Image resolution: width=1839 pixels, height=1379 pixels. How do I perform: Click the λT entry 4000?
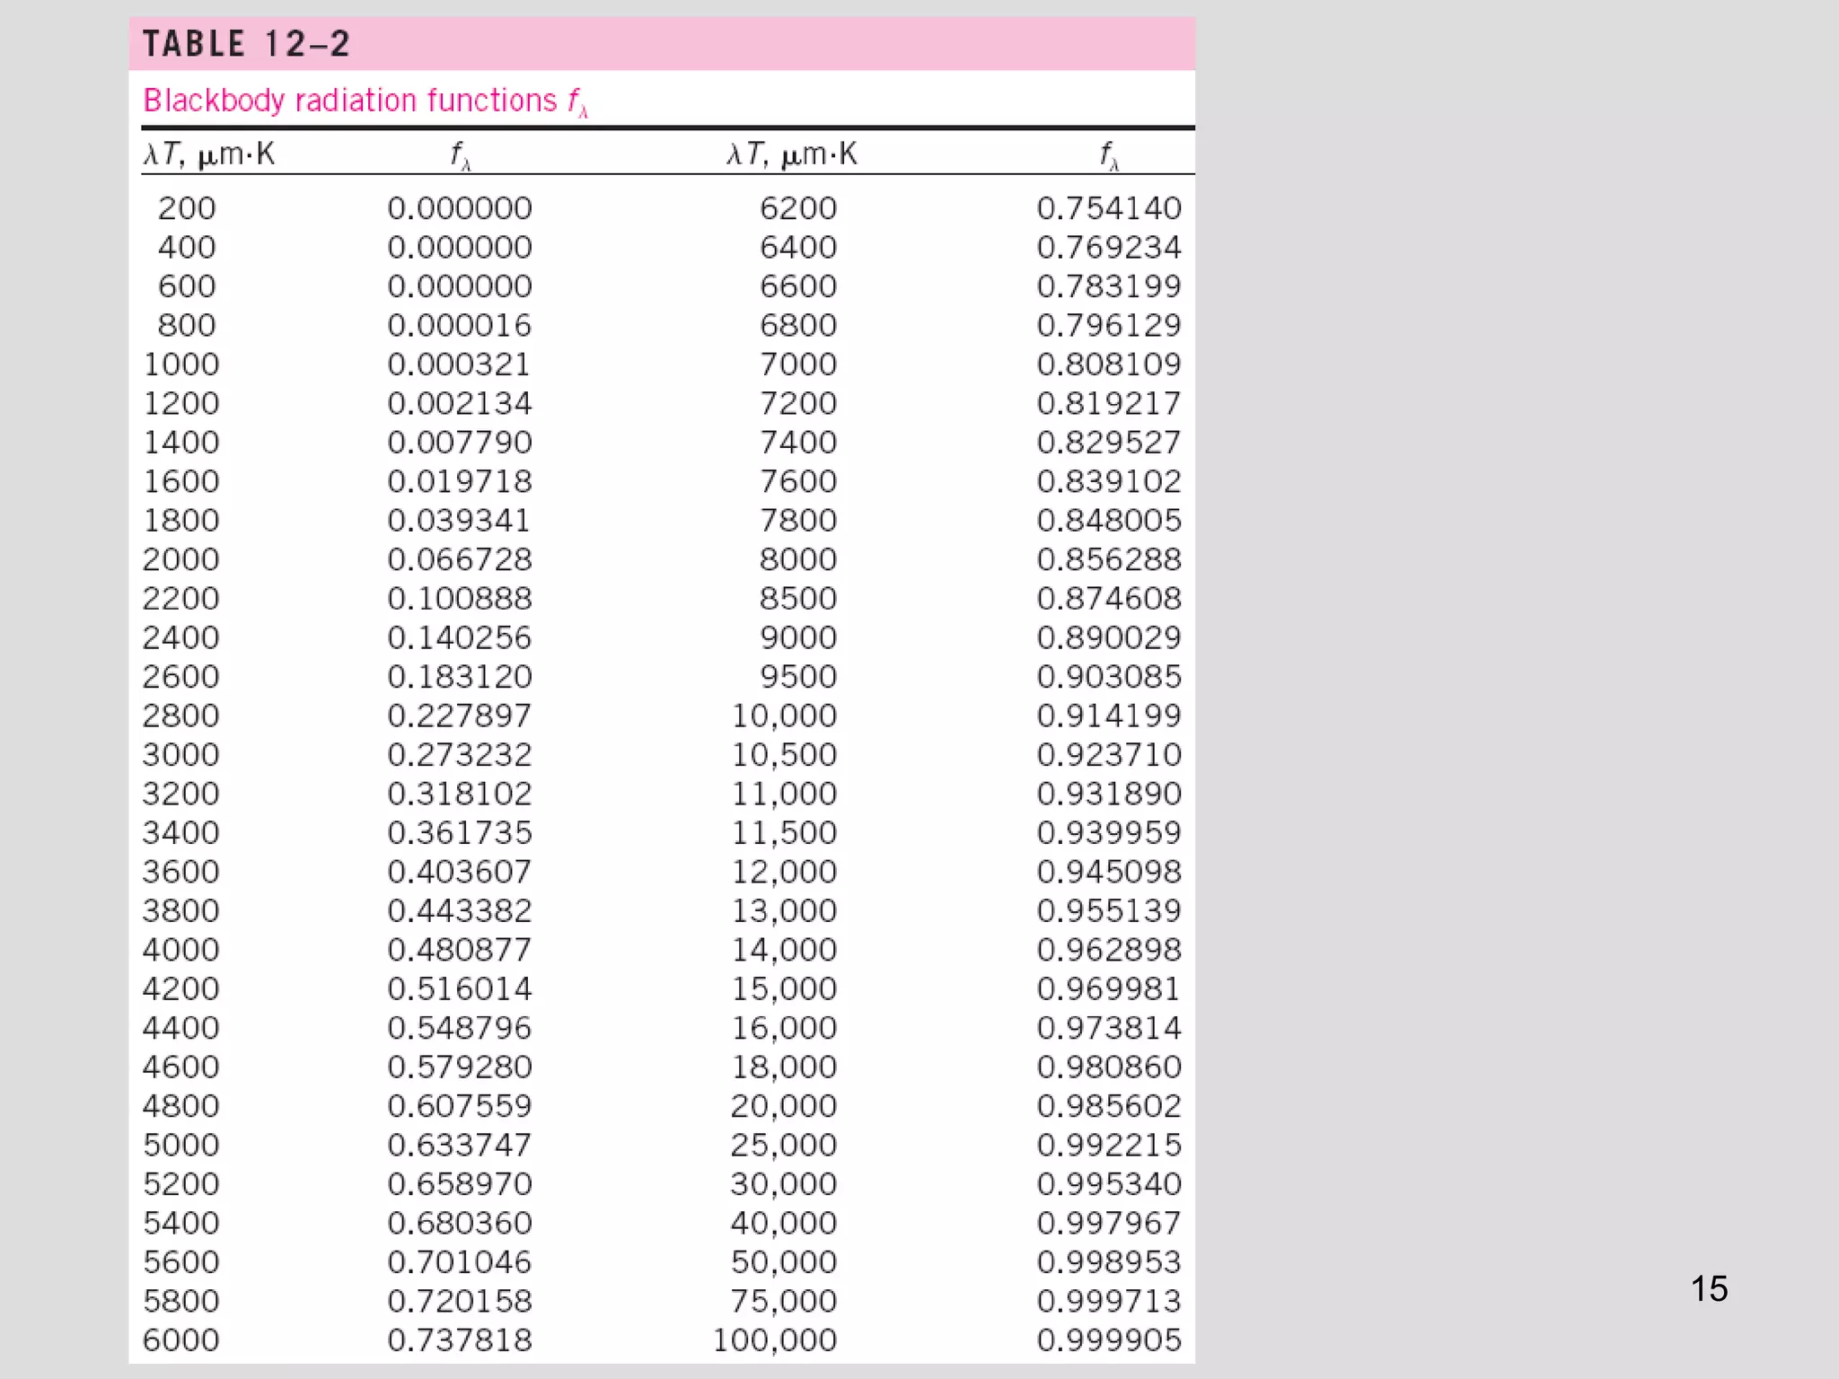coord(181,950)
